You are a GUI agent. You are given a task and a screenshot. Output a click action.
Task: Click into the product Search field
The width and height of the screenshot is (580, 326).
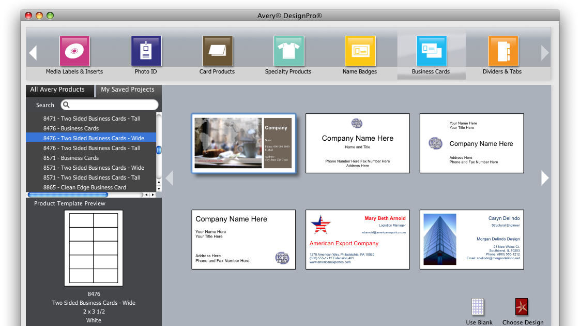(x=110, y=105)
